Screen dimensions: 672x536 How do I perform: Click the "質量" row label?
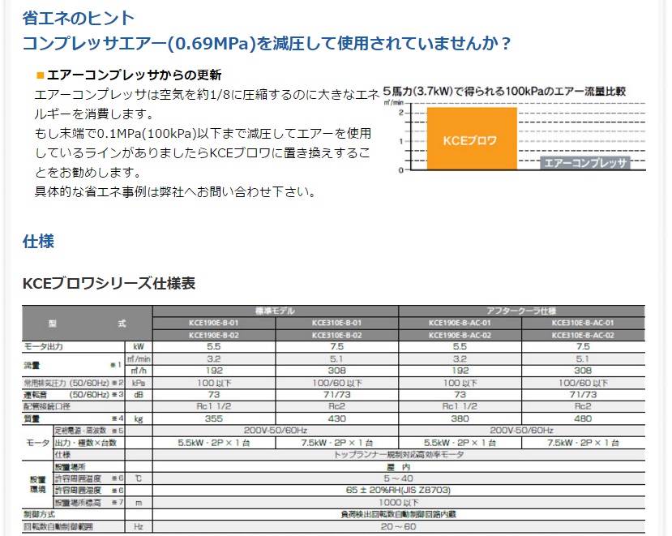pos(32,418)
